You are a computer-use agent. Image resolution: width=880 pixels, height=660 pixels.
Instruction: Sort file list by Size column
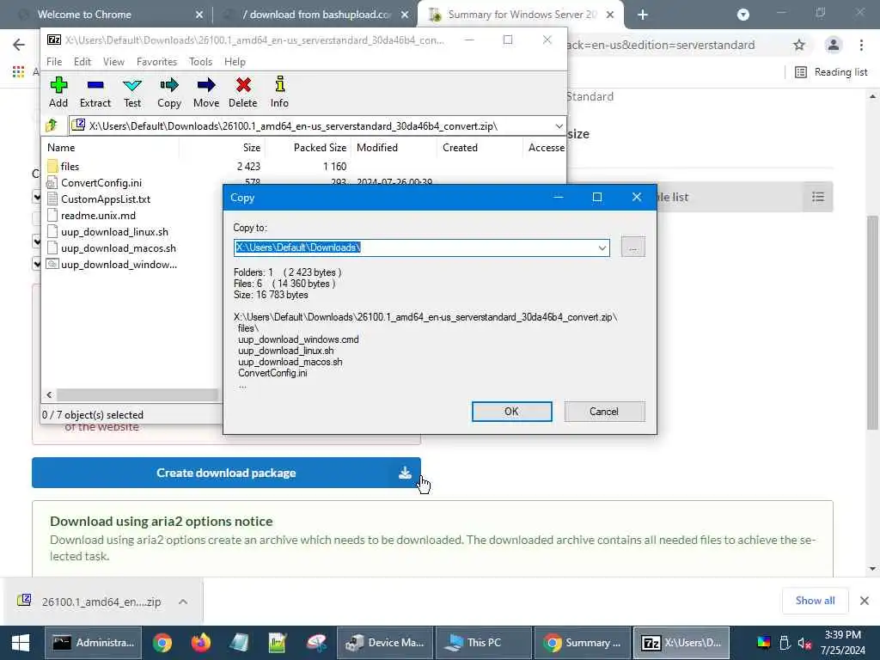[x=223, y=148]
